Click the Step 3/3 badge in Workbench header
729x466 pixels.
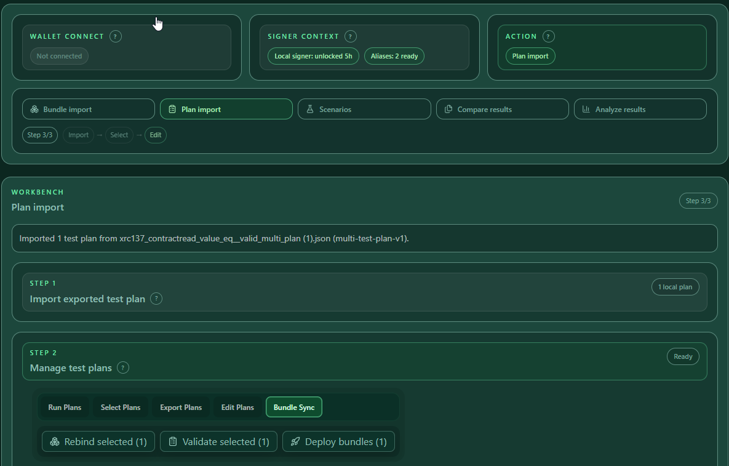(x=698, y=201)
